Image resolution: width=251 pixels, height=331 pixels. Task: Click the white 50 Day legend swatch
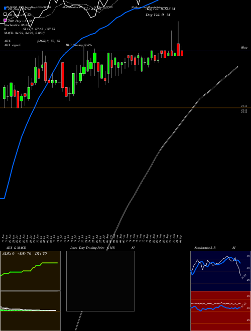(6, 15)
